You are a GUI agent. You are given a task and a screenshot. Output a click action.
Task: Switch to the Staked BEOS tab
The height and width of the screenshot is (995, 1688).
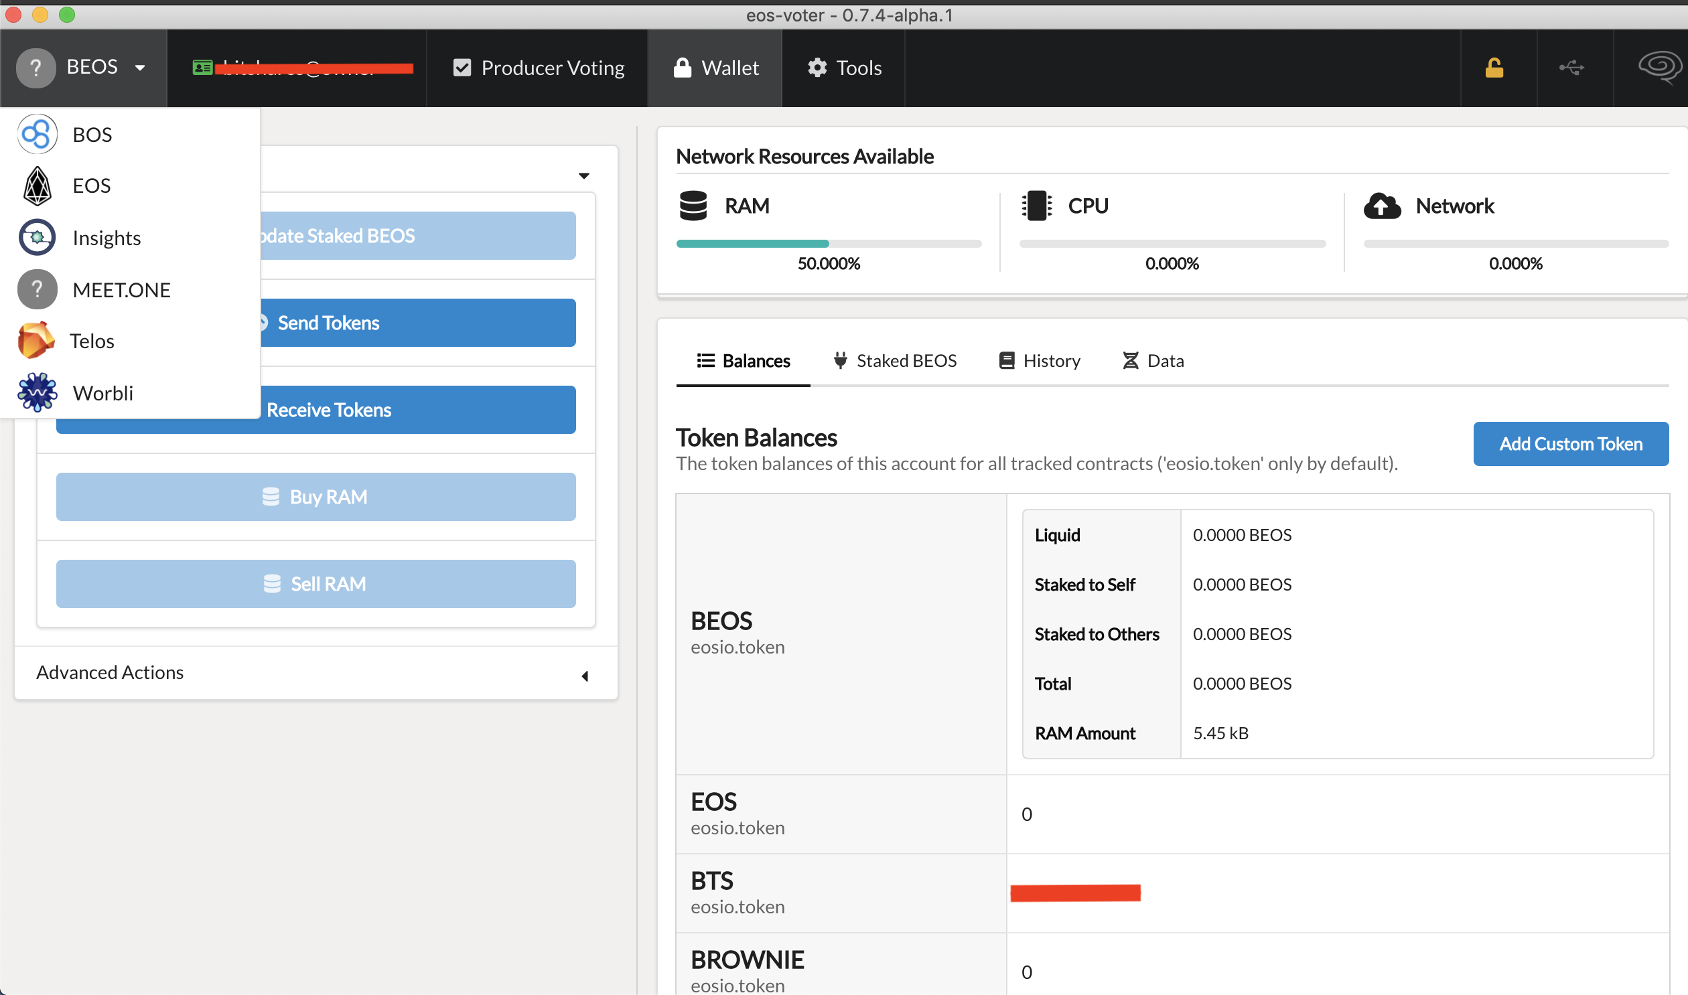point(895,361)
